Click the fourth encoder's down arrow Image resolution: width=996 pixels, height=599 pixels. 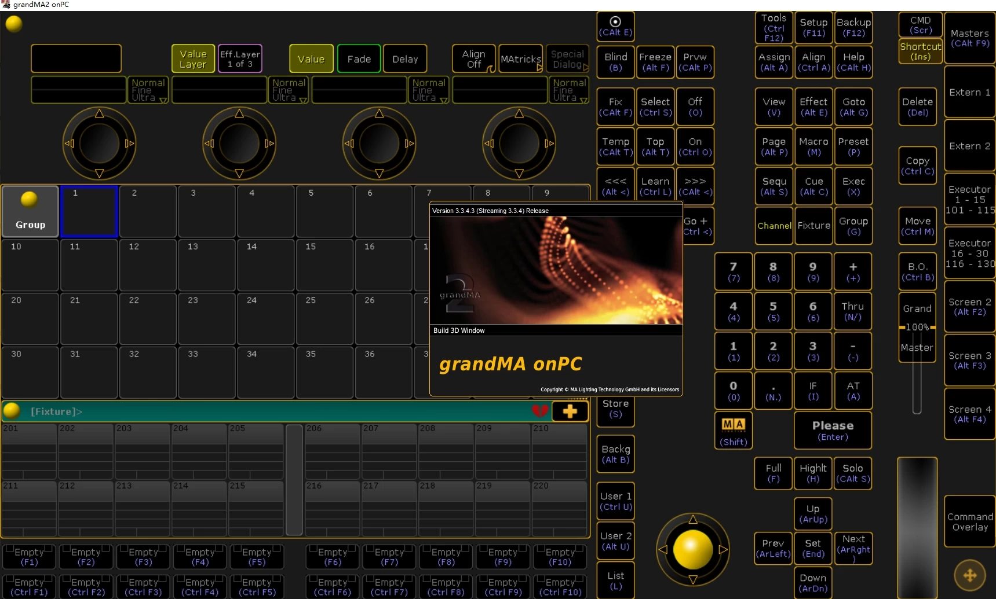[x=519, y=173]
